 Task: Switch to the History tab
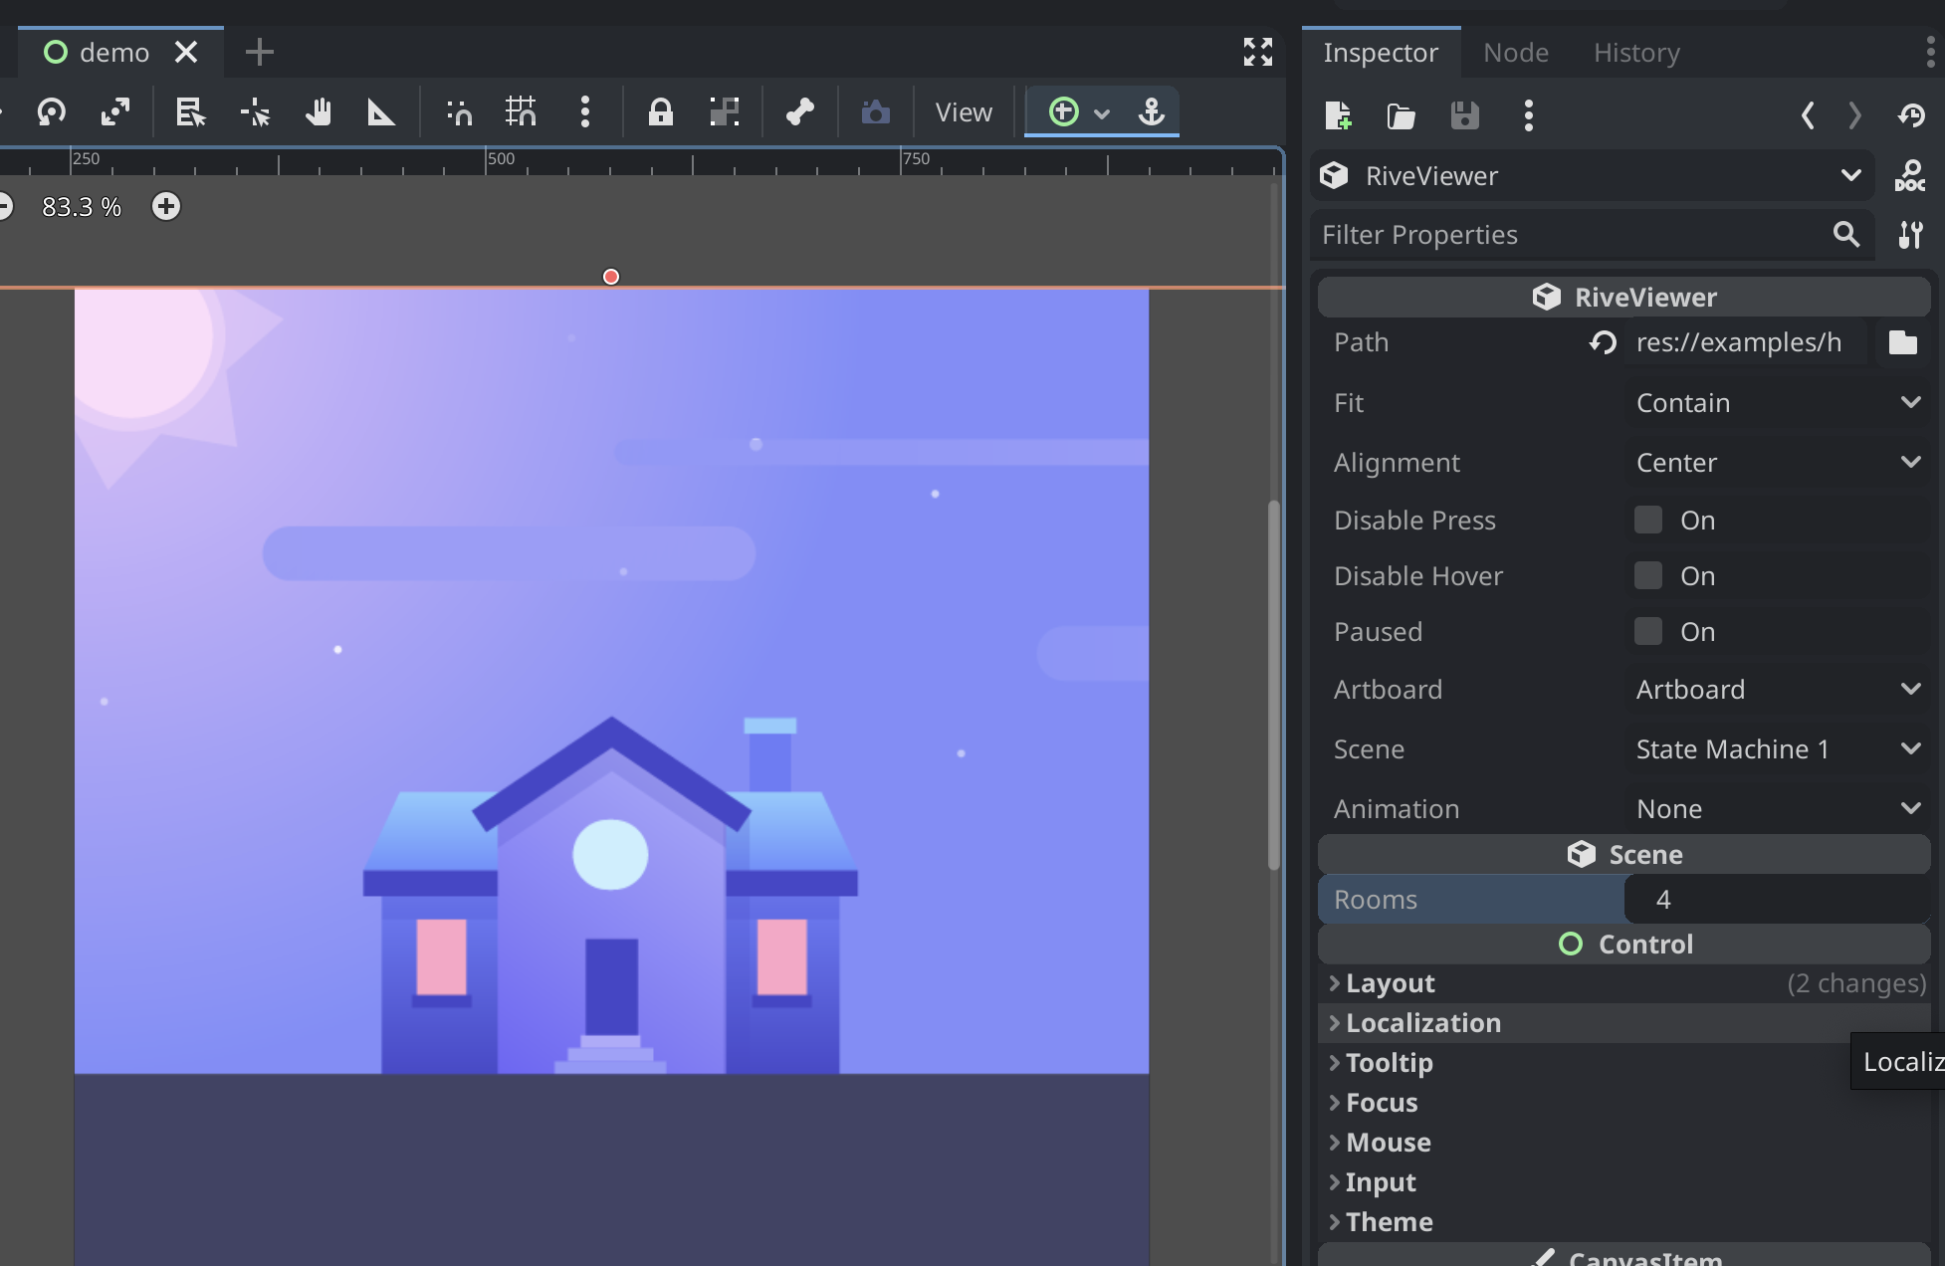tap(1636, 51)
